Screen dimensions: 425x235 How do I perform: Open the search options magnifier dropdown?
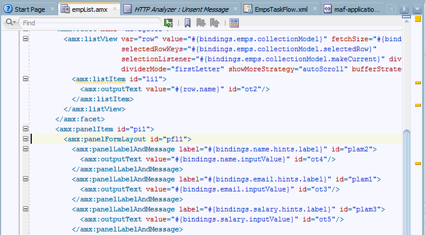pos(11,22)
